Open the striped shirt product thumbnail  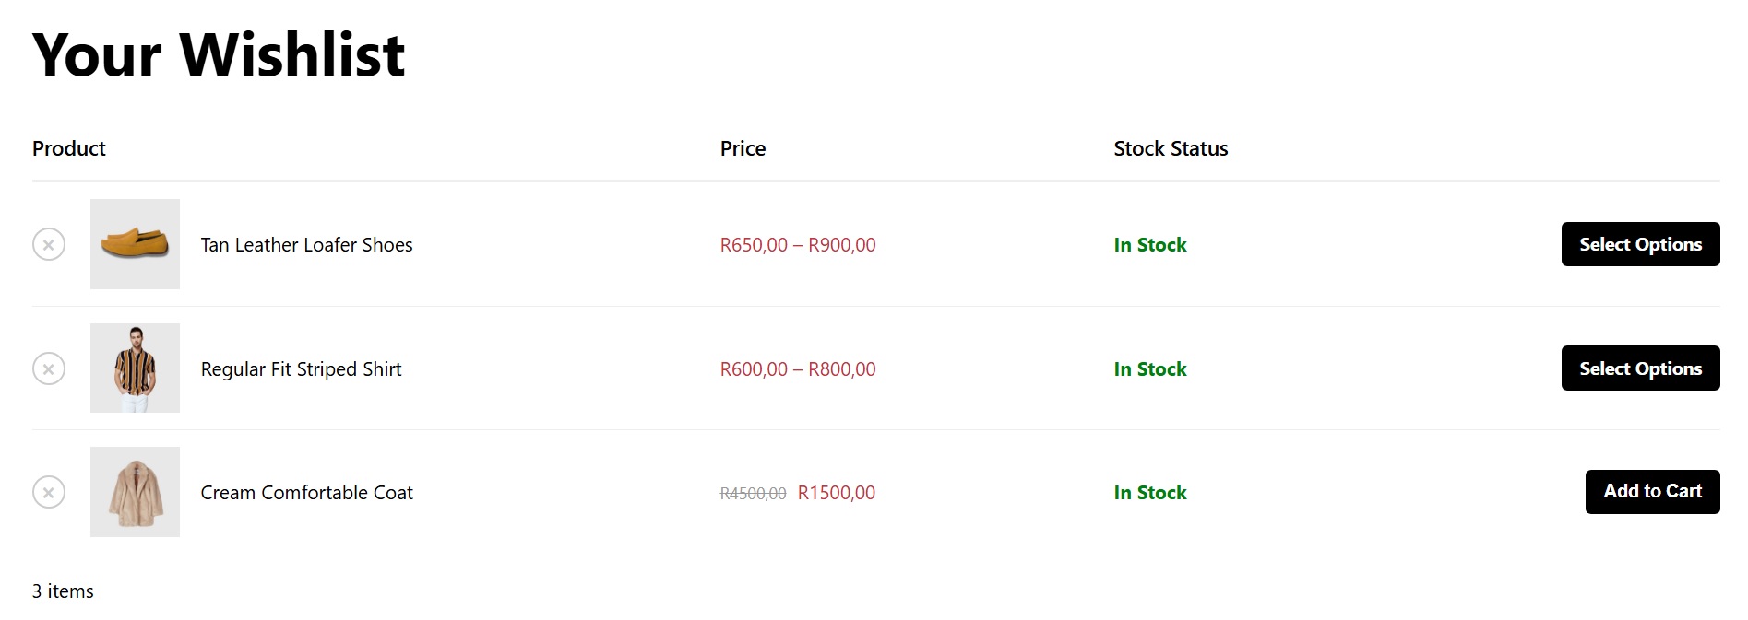(135, 368)
